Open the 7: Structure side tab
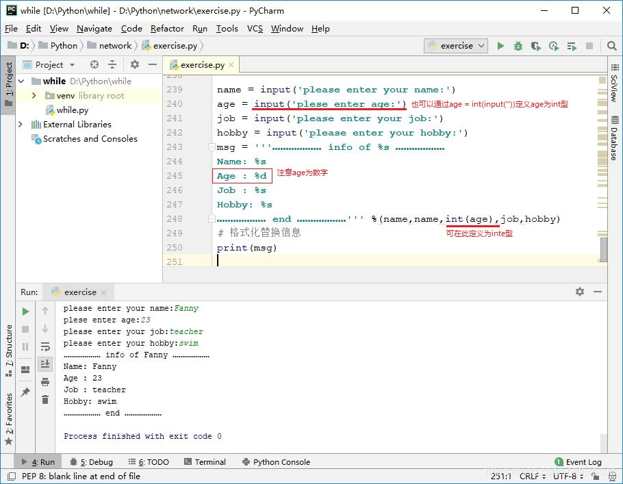The image size is (623, 484). coord(8,351)
